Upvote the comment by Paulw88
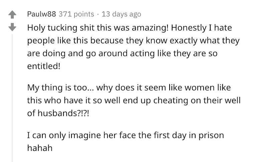The width and height of the screenshot is (267, 162). (12, 15)
